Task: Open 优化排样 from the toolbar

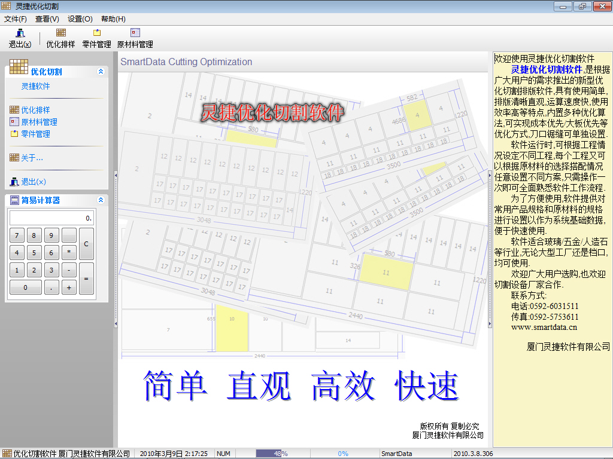Action: 60,33
